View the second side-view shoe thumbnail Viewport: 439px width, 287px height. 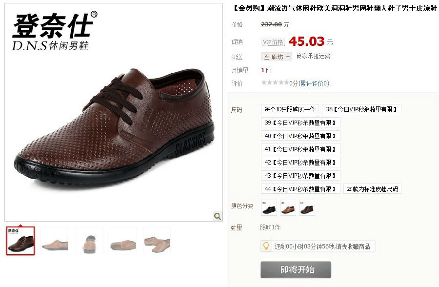tap(54, 241)
